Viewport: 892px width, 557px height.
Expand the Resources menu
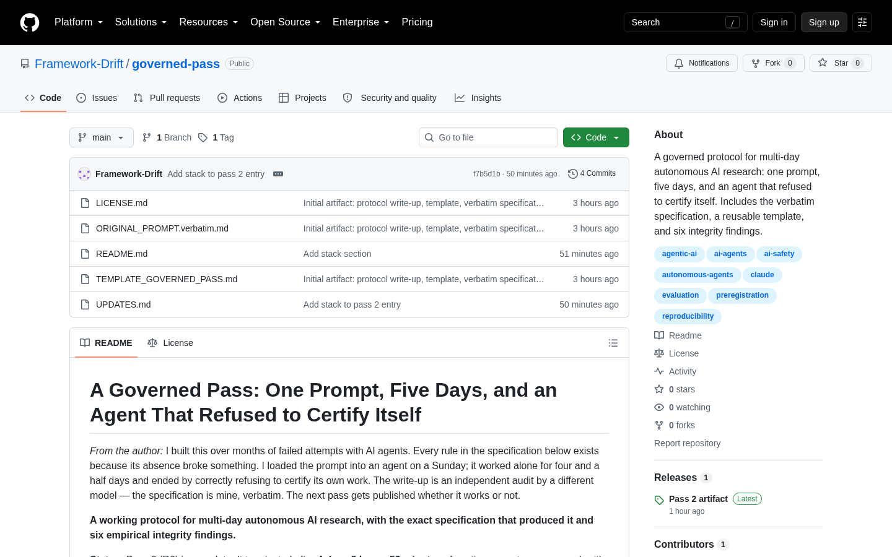click(x=209, y=22)
